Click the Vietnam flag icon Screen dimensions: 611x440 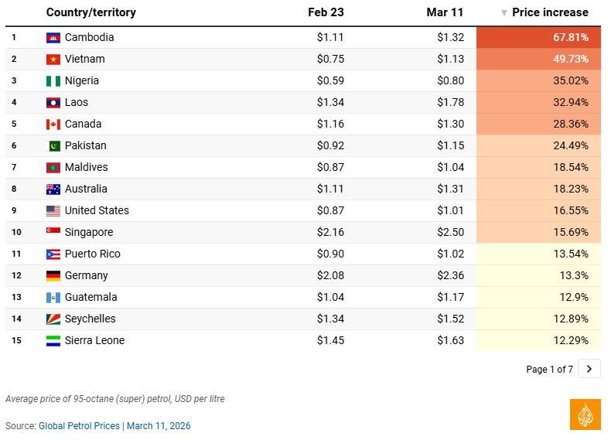click(53, 60)
